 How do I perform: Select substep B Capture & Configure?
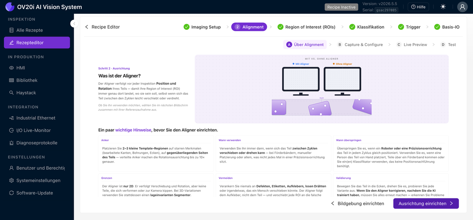coord(360,44)
